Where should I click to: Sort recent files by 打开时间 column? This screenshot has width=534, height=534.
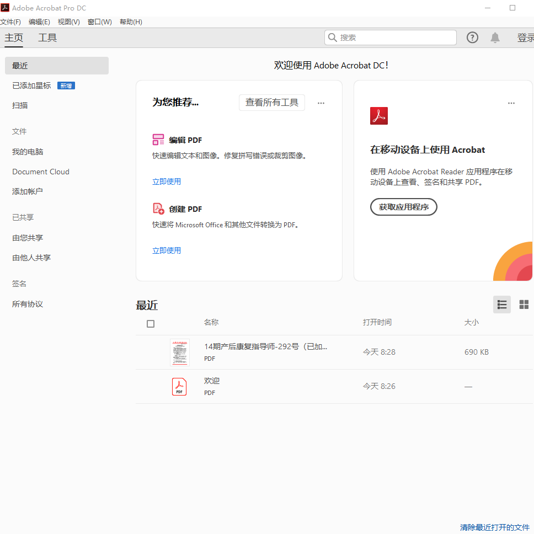(377, 322)
